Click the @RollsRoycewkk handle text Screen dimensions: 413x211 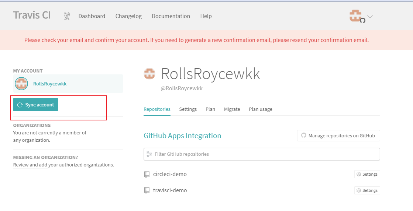click(x=182, y=88)
